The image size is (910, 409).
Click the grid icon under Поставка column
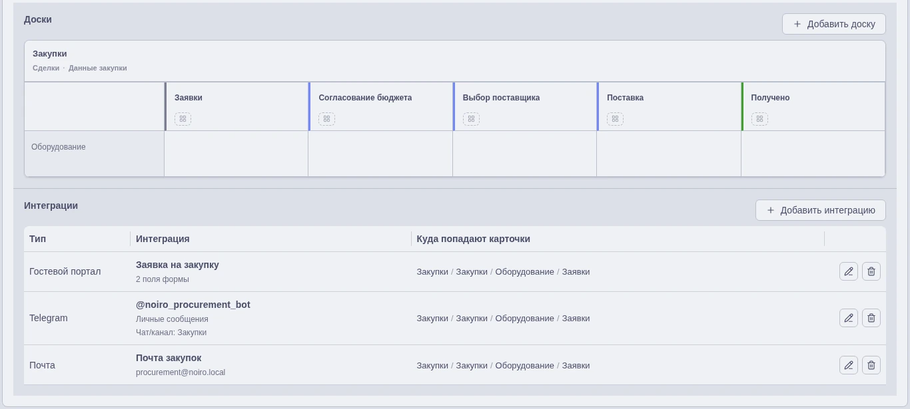point(615,119)
